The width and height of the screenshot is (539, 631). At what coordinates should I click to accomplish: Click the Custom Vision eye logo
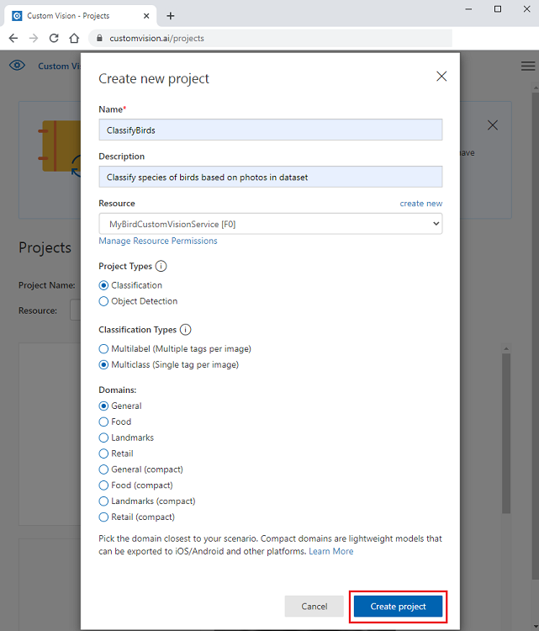[x=17, y=66]
